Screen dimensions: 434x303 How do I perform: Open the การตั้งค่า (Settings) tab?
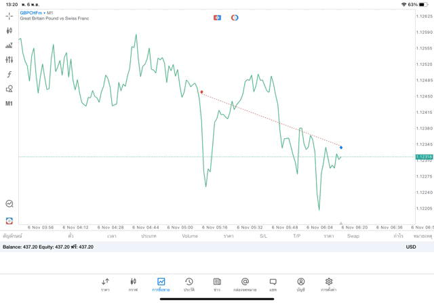pos(329,284)
